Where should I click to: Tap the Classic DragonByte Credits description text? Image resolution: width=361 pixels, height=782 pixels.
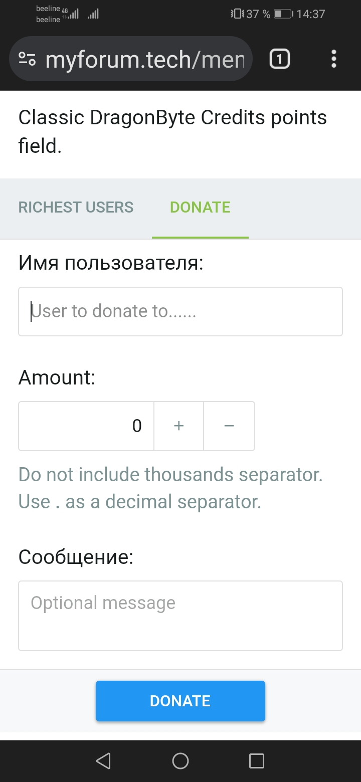point(172,131)
